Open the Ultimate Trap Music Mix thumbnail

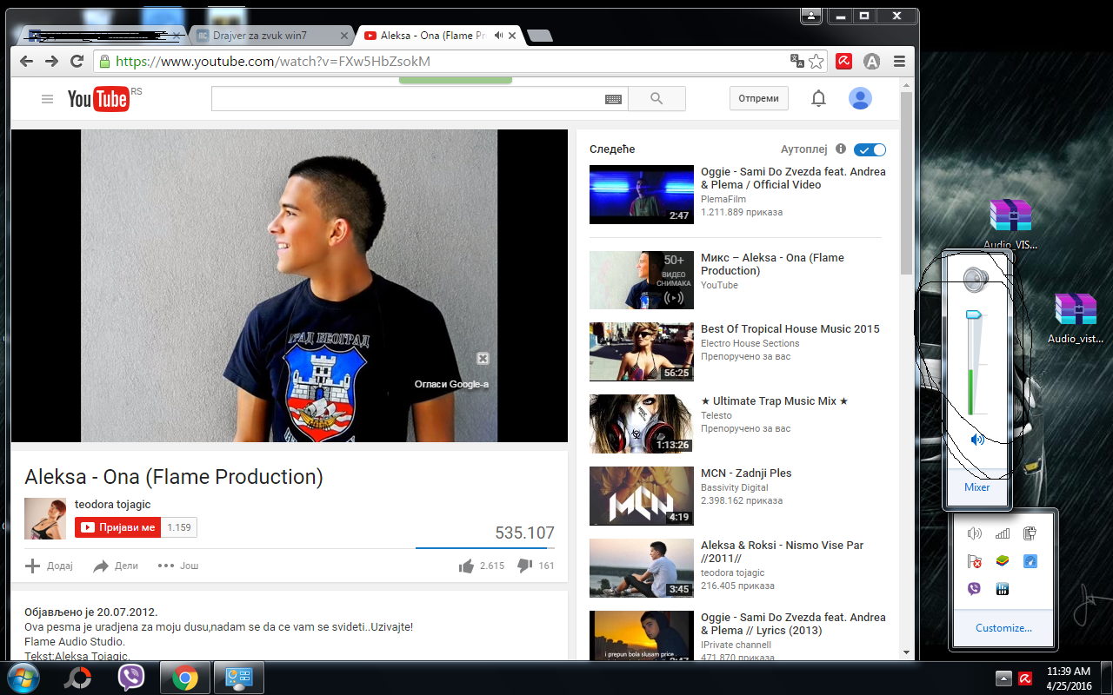642,424
